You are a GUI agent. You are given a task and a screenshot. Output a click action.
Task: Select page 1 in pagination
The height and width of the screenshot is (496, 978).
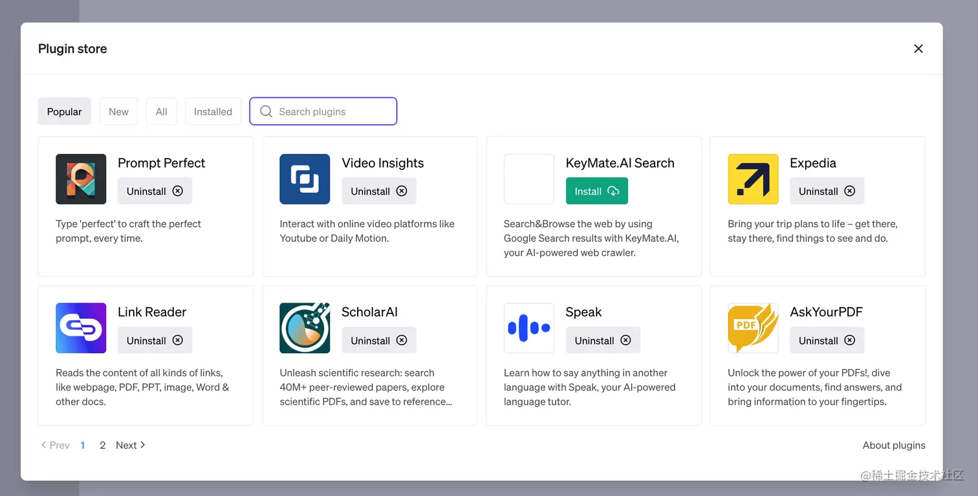[83, 445]
